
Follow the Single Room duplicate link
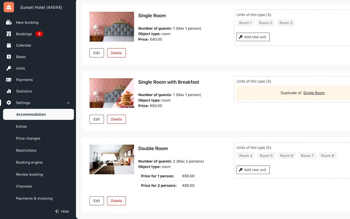coord(314,93)
